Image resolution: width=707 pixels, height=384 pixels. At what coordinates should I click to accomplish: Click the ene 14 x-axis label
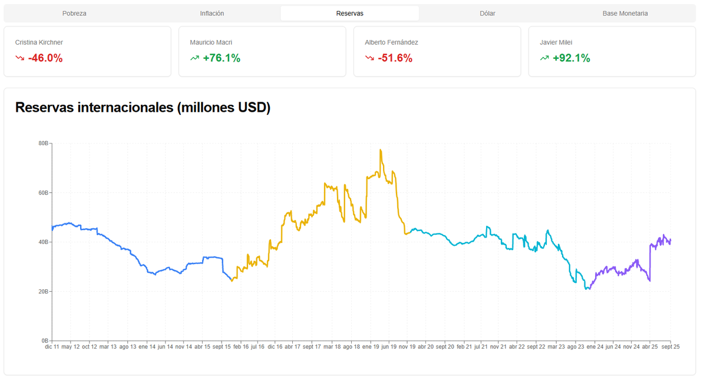click(147, 347)
